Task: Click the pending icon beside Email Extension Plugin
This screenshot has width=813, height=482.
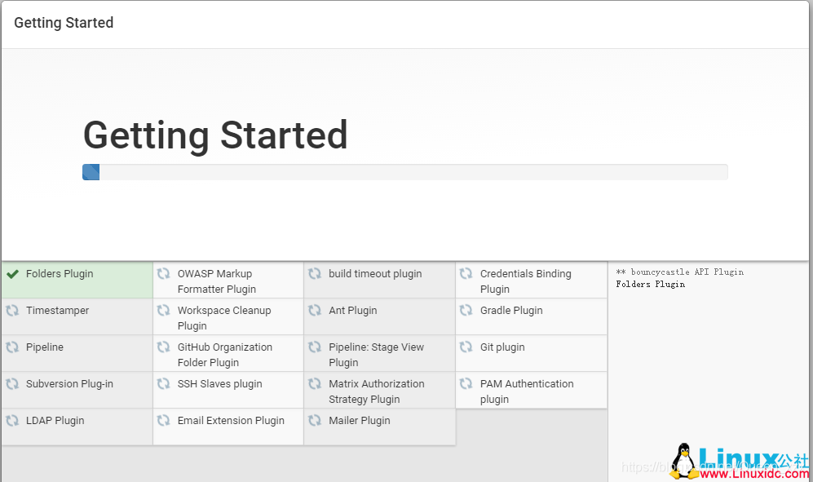Action: click(x=164, y=421)
